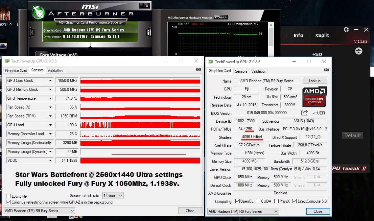The width and height of the screenshot is (374, 221).
Task: Switch to Graphics Card tab in Sensors window
Action: (x=16, y=71)
